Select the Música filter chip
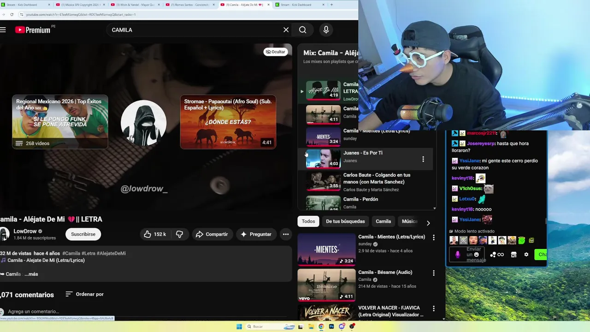 coord(409,221)
